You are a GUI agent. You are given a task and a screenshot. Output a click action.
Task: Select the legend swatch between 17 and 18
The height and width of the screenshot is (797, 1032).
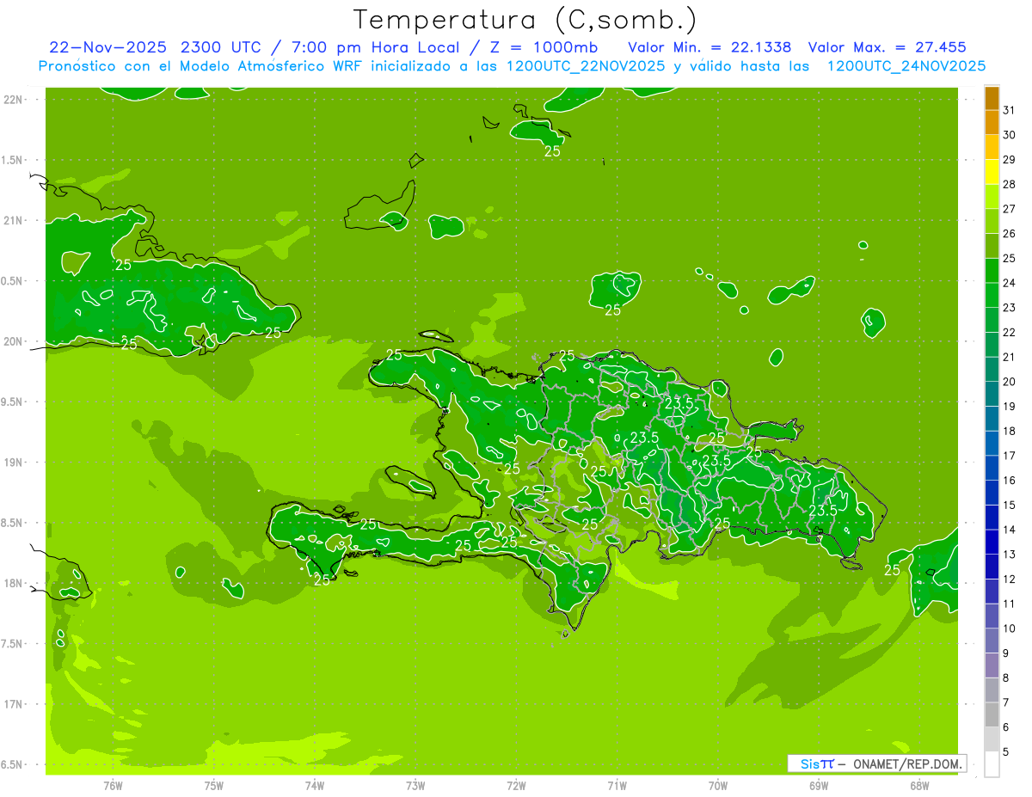tap(992, 444)
